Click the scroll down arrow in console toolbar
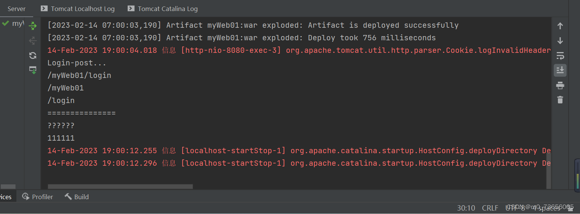The height and width of the screenshot is (214, 580). [x=560, y=41]
